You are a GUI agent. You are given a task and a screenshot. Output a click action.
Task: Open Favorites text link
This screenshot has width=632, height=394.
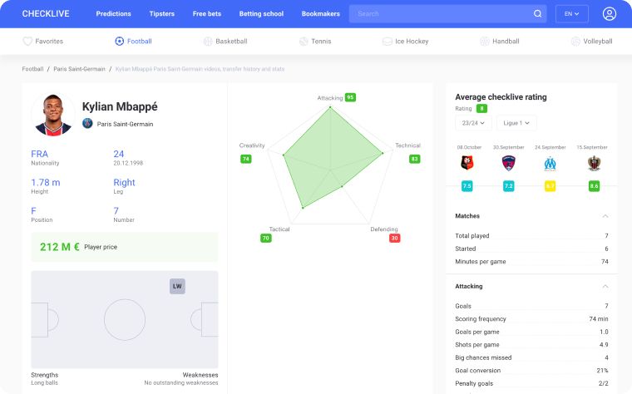49,41
